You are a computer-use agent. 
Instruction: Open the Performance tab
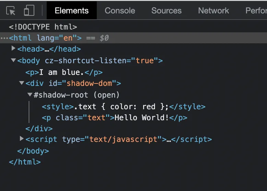(x=256, y=11)
